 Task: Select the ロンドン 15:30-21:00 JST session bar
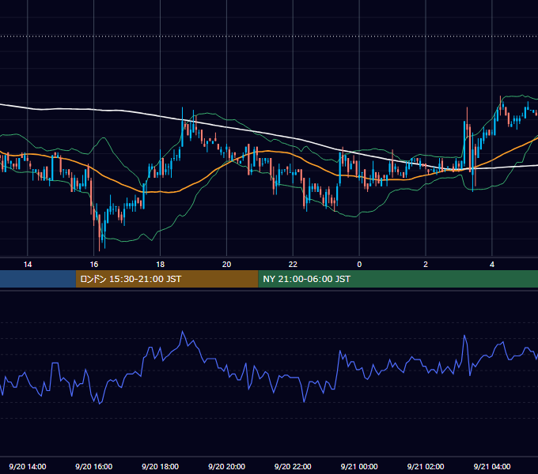point(167,279)
